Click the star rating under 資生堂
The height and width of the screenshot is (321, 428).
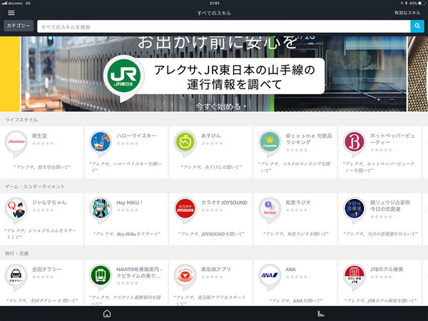[x=43, y=143]
